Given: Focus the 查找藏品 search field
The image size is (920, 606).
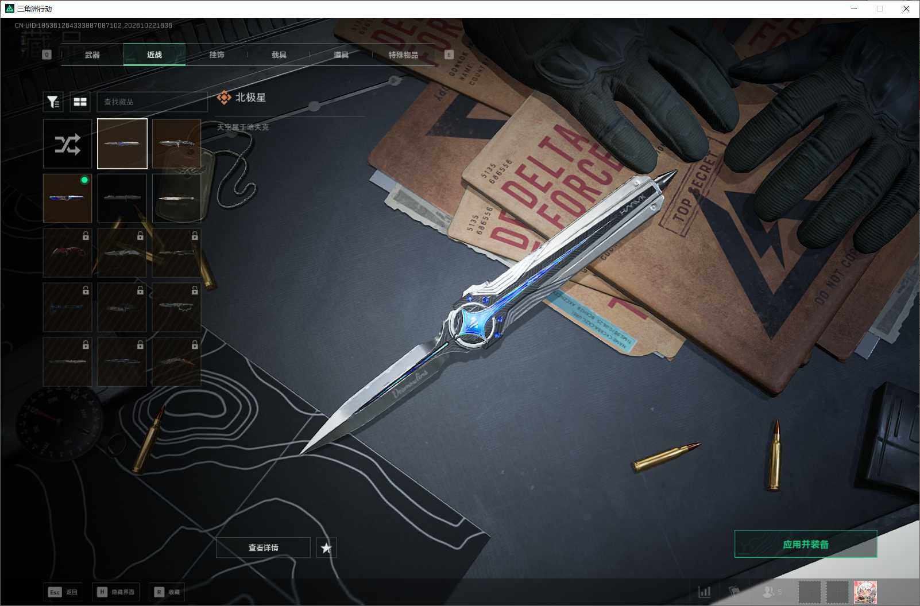Looking at the screenshot, I should pos(152,102).
